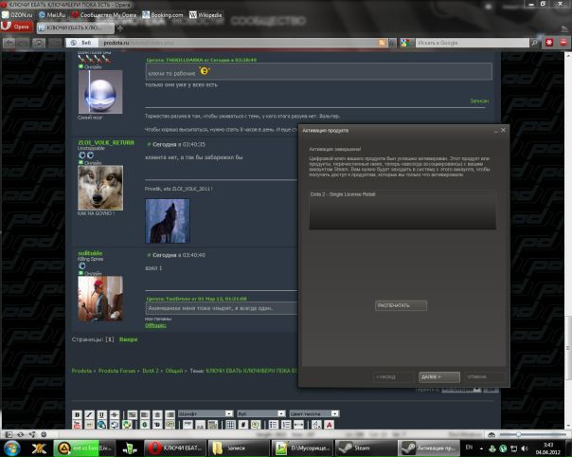This screenshot has width=572, height=457.
Task: Click the Underline formatting icon
Action: (x=101, y=414)
